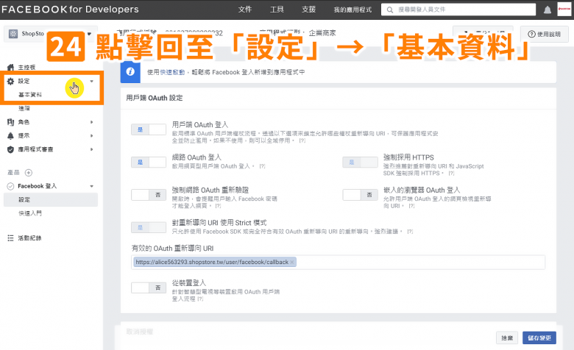
Task: Expand the 角色 sidebar section arrow
Action: pos(91,122)
